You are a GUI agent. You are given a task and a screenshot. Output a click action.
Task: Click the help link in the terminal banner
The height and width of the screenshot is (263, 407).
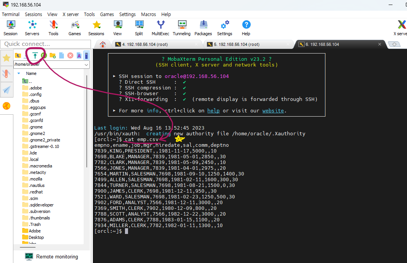tap(213, 110)
